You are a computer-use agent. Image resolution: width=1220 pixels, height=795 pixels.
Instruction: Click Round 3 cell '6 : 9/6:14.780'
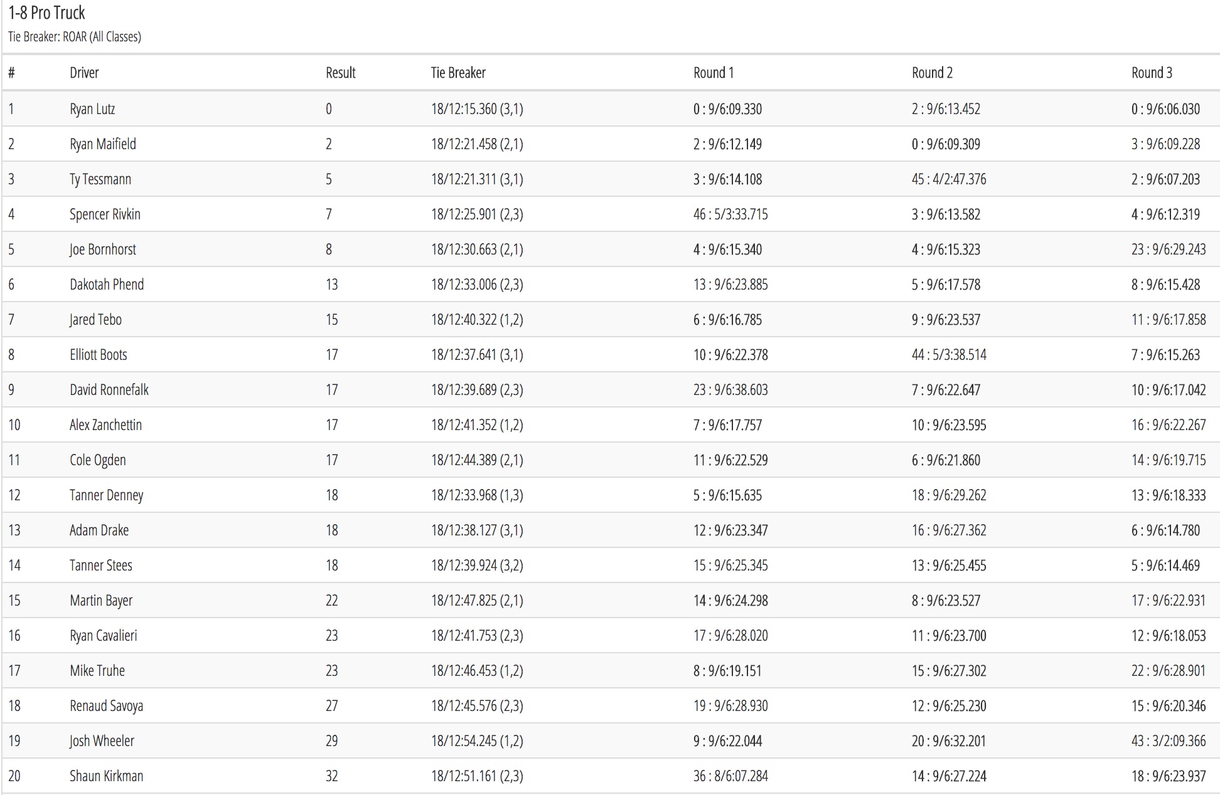(x=1165, y=530)
